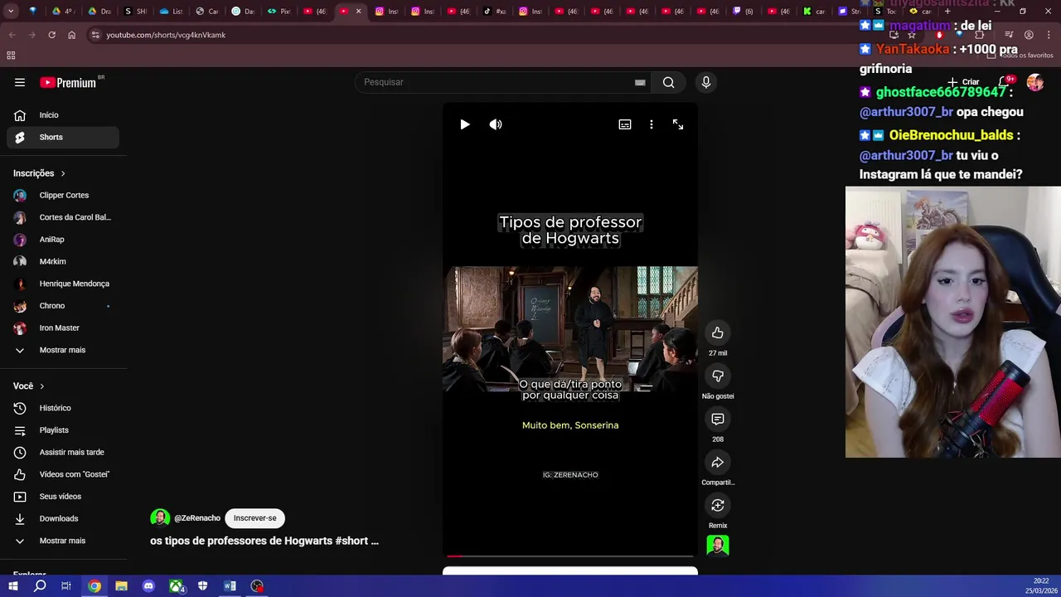Expand Você list with lower Mostrar mais
This screenshot has width=1061, height=597.
coord(63,541)
